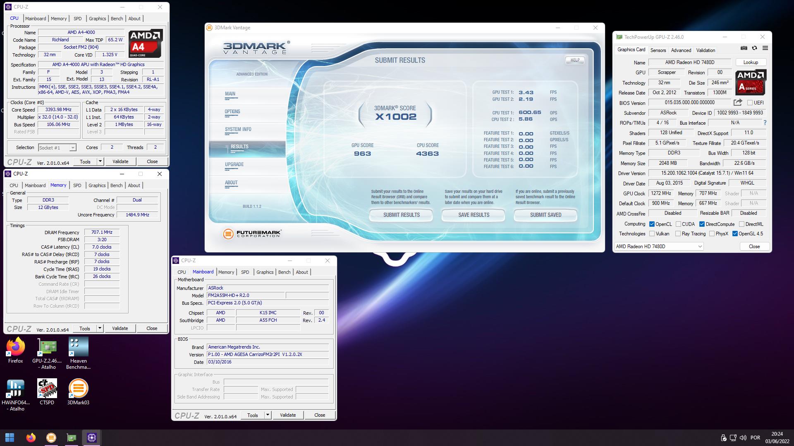Click the 3DMark Vantage title bar icon
The height and width of the screenshot is (446, 794).
tap(210, 28)
